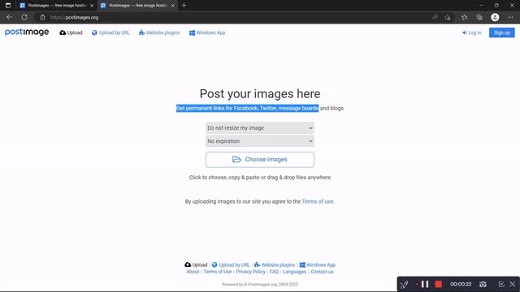Click the tab actions icon left of tabs

tap(8, 6)
